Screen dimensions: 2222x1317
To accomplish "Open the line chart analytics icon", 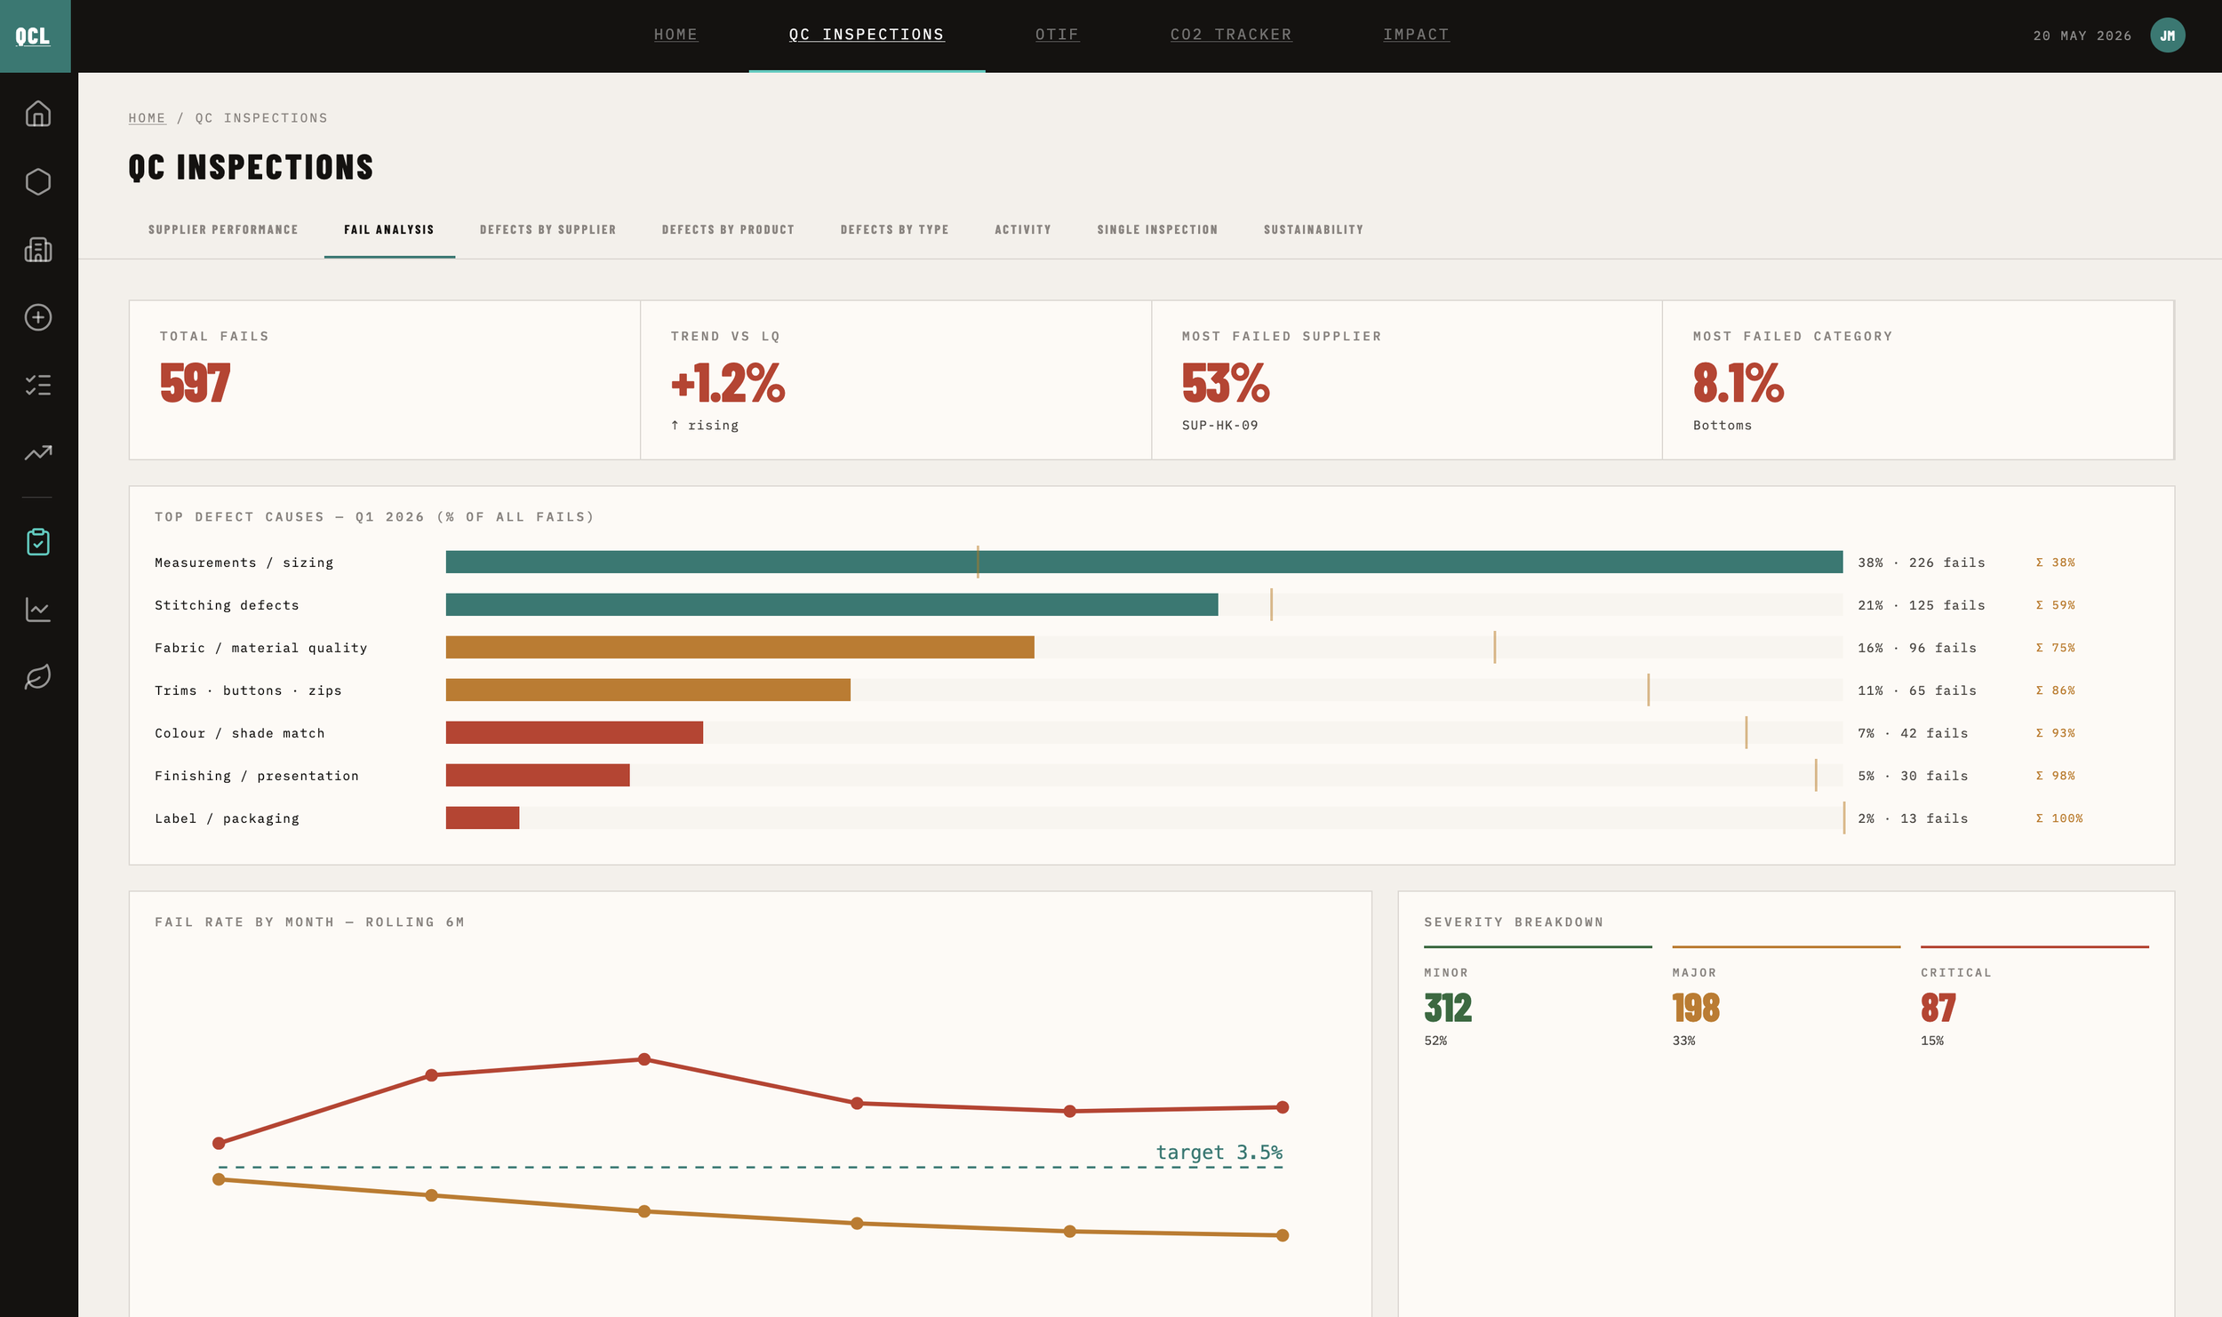I will (x=38, y=610).
